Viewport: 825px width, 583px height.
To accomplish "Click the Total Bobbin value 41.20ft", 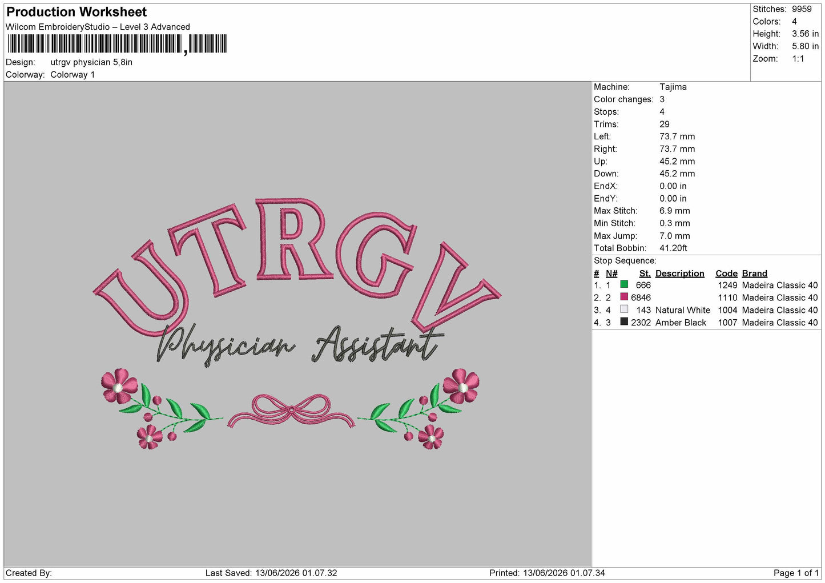I will pyautogui.click(x=674, y=248).
